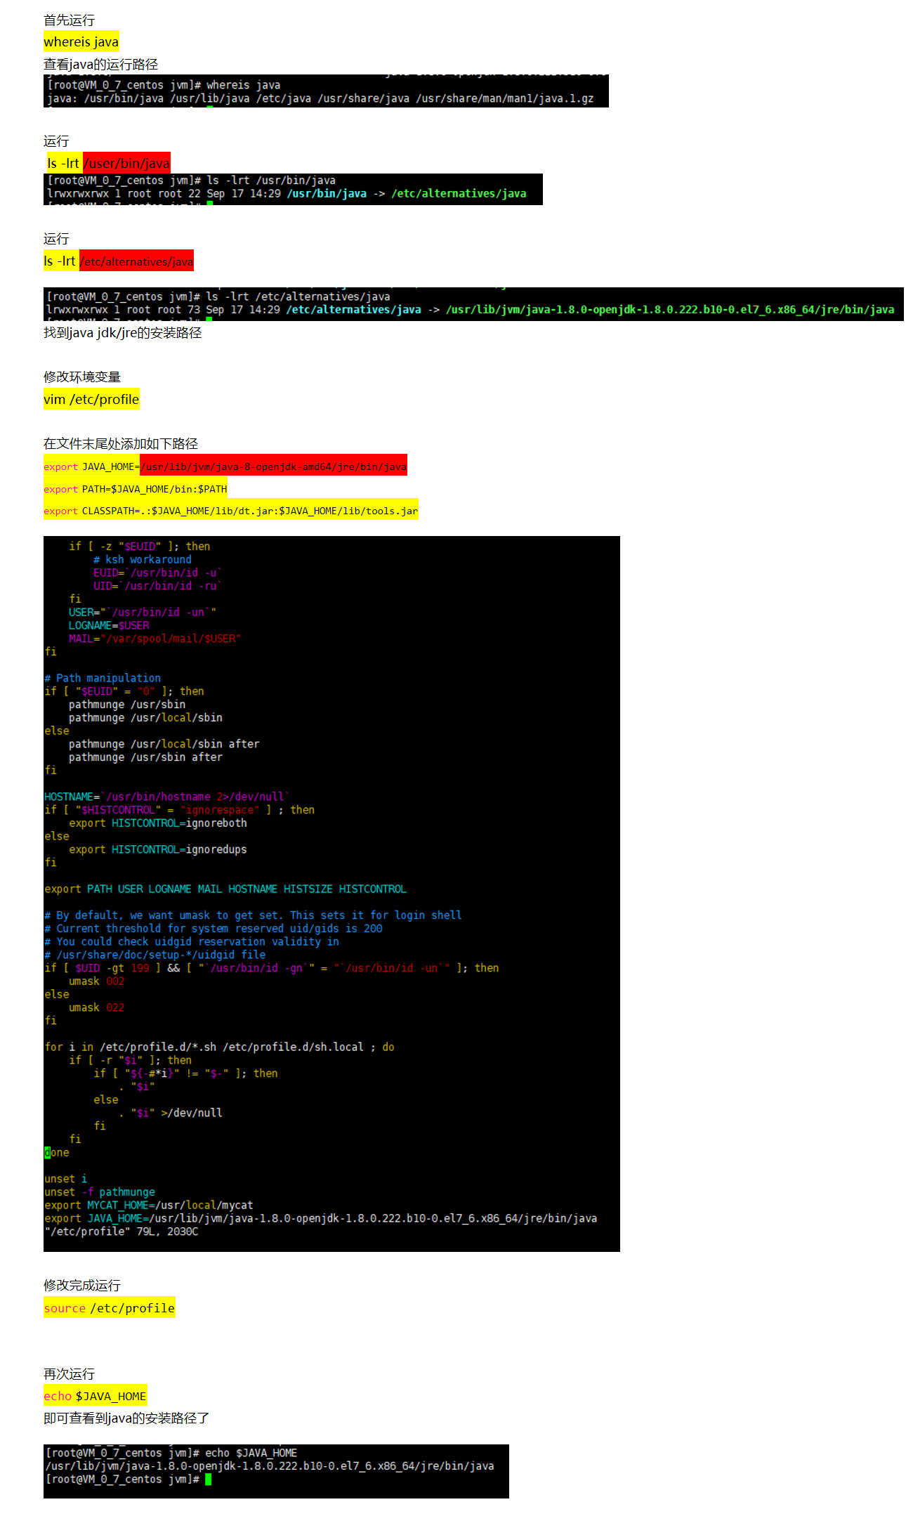Viewport: 906px width, 1528px height.
Task: Select the yellow highlighted "whereis java" command
Action: point(81,41)
